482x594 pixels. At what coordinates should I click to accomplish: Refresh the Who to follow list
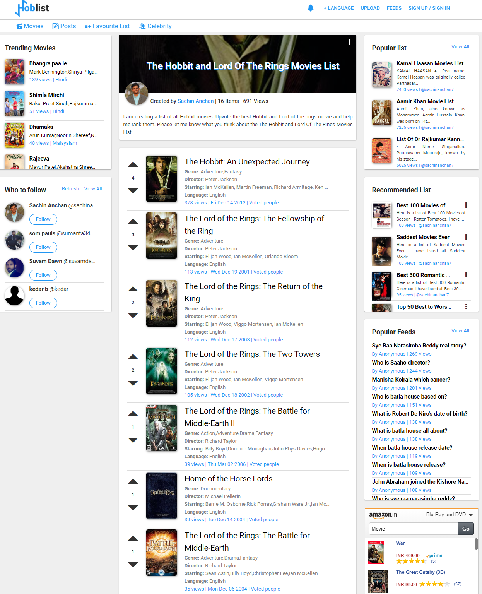click(70, 189)
